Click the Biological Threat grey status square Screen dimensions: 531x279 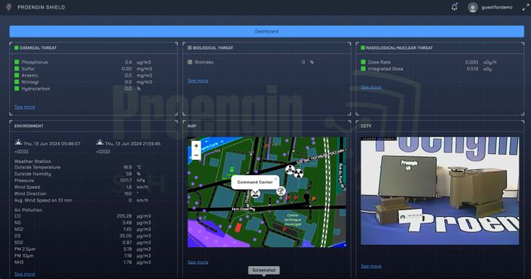pos(190,48)
